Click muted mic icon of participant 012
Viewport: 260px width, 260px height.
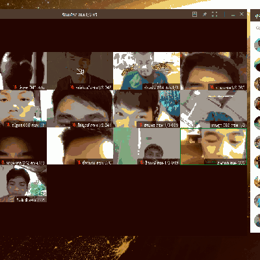pos(3,162)
